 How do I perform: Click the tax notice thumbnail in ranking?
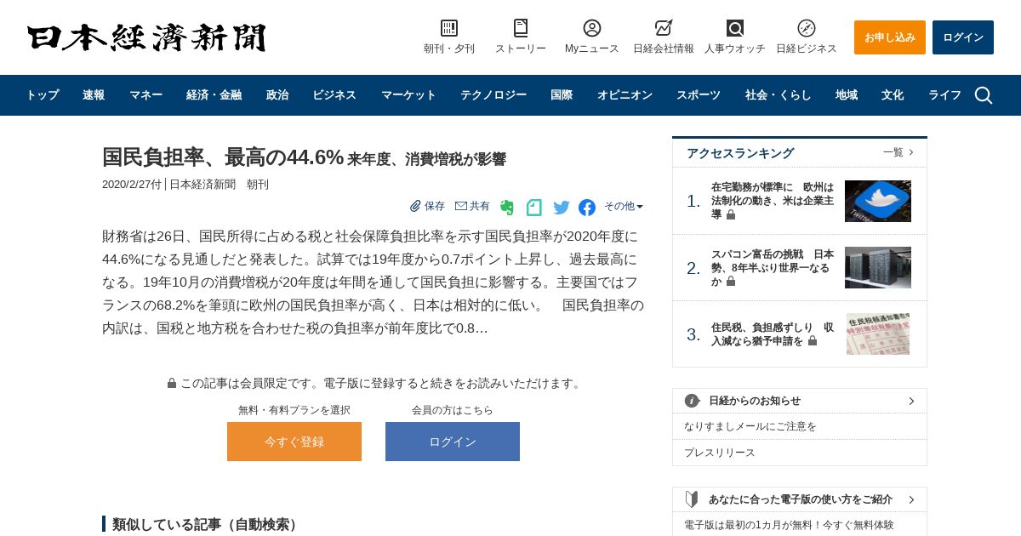[x=878, y=334]
